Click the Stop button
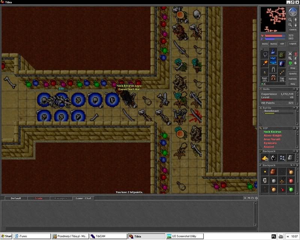Image resolution: width=300 pixels, height=240 pixels. (x=293, y=68)
